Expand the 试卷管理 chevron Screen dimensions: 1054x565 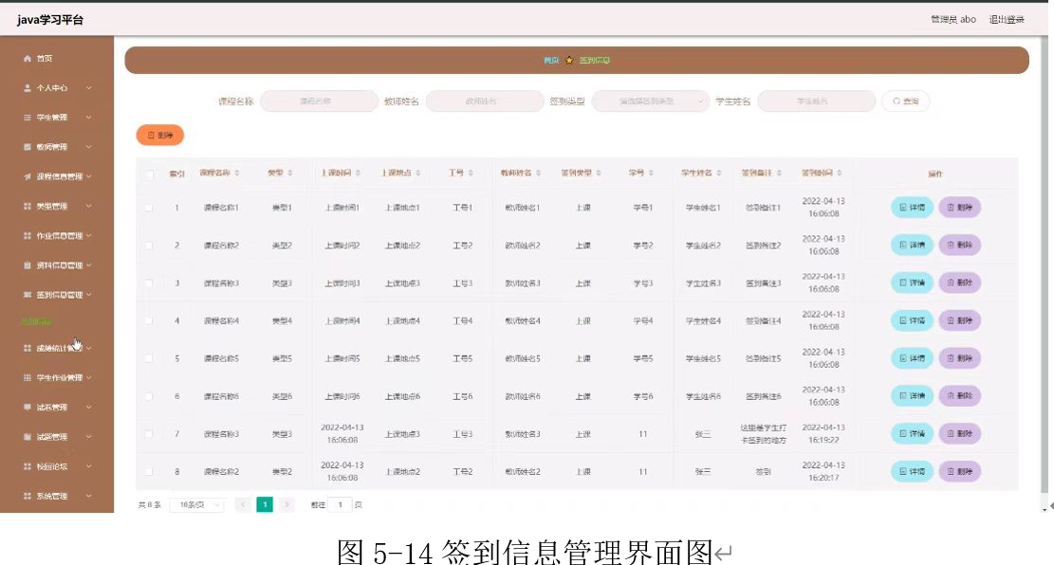[89, 407]
